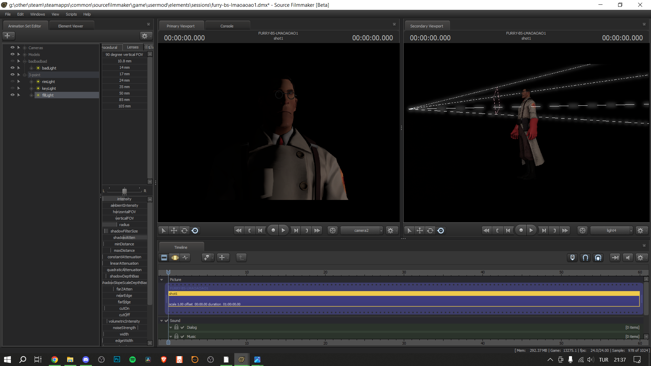Toggle visibility eye for Cameras group
This screenshot has width=651, height=366.
[x=13, y=47]
